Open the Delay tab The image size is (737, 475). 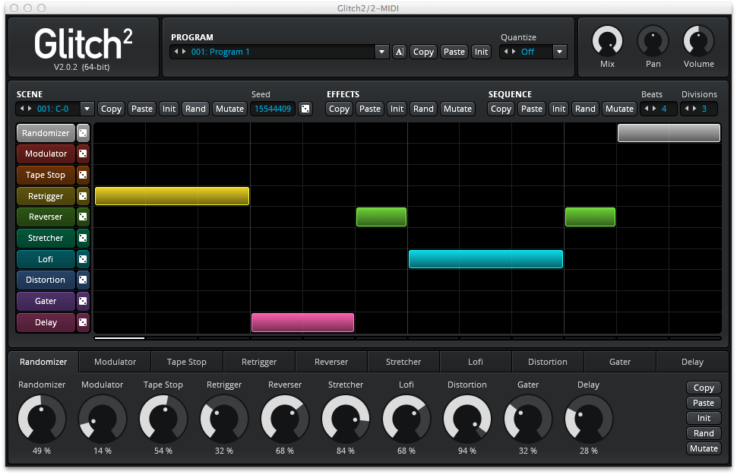(692, 362)
